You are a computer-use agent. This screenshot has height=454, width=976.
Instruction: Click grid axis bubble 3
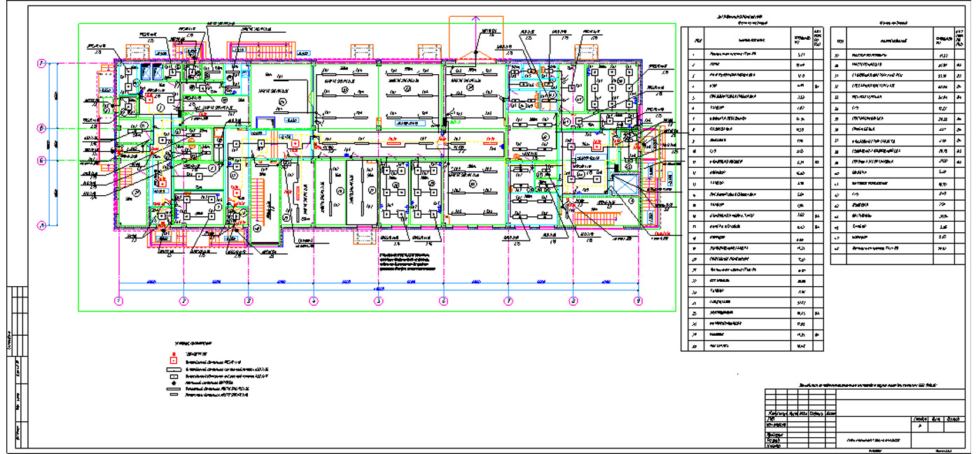(x=248, y=301)
